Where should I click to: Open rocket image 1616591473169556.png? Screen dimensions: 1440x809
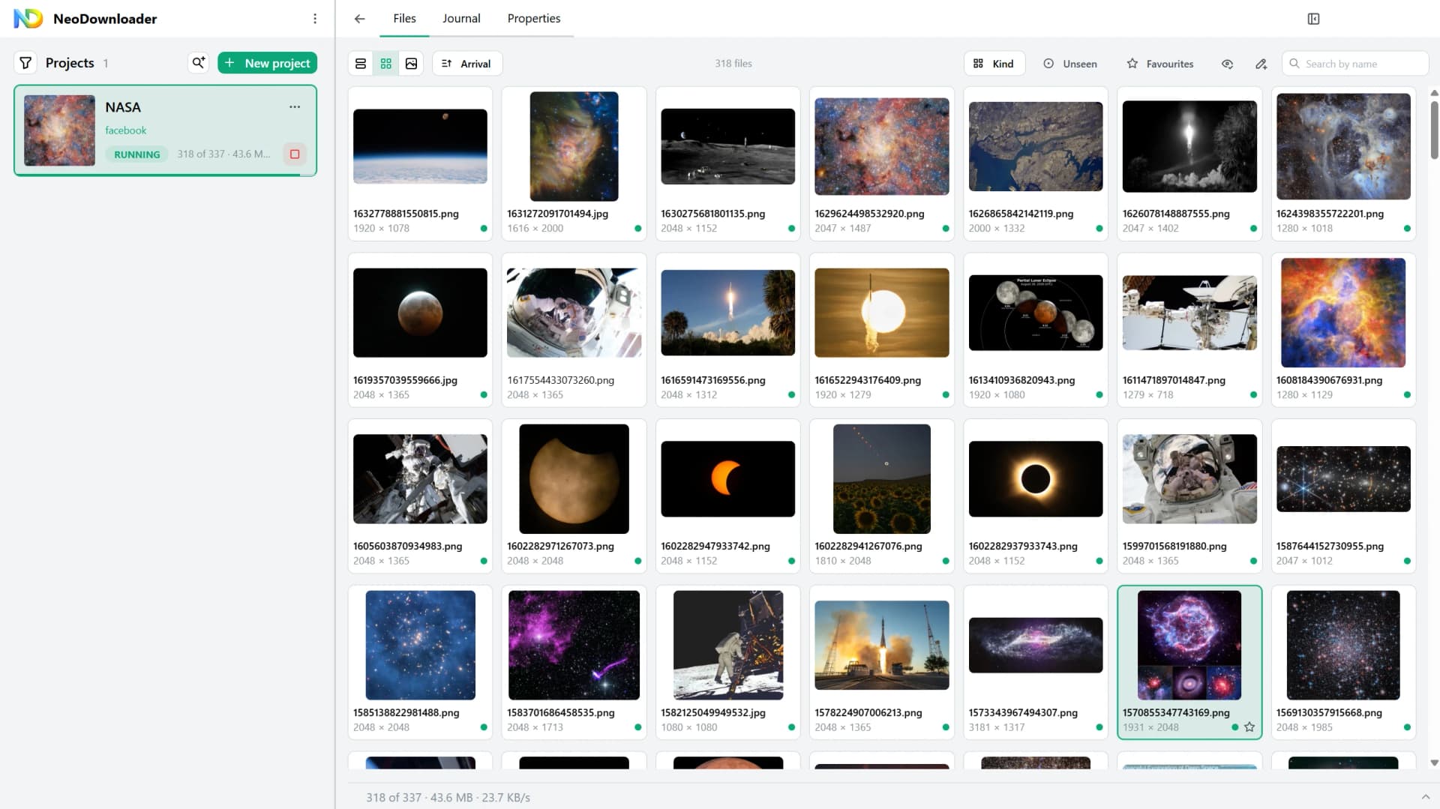pyautogui.click(x=727, y=313)
